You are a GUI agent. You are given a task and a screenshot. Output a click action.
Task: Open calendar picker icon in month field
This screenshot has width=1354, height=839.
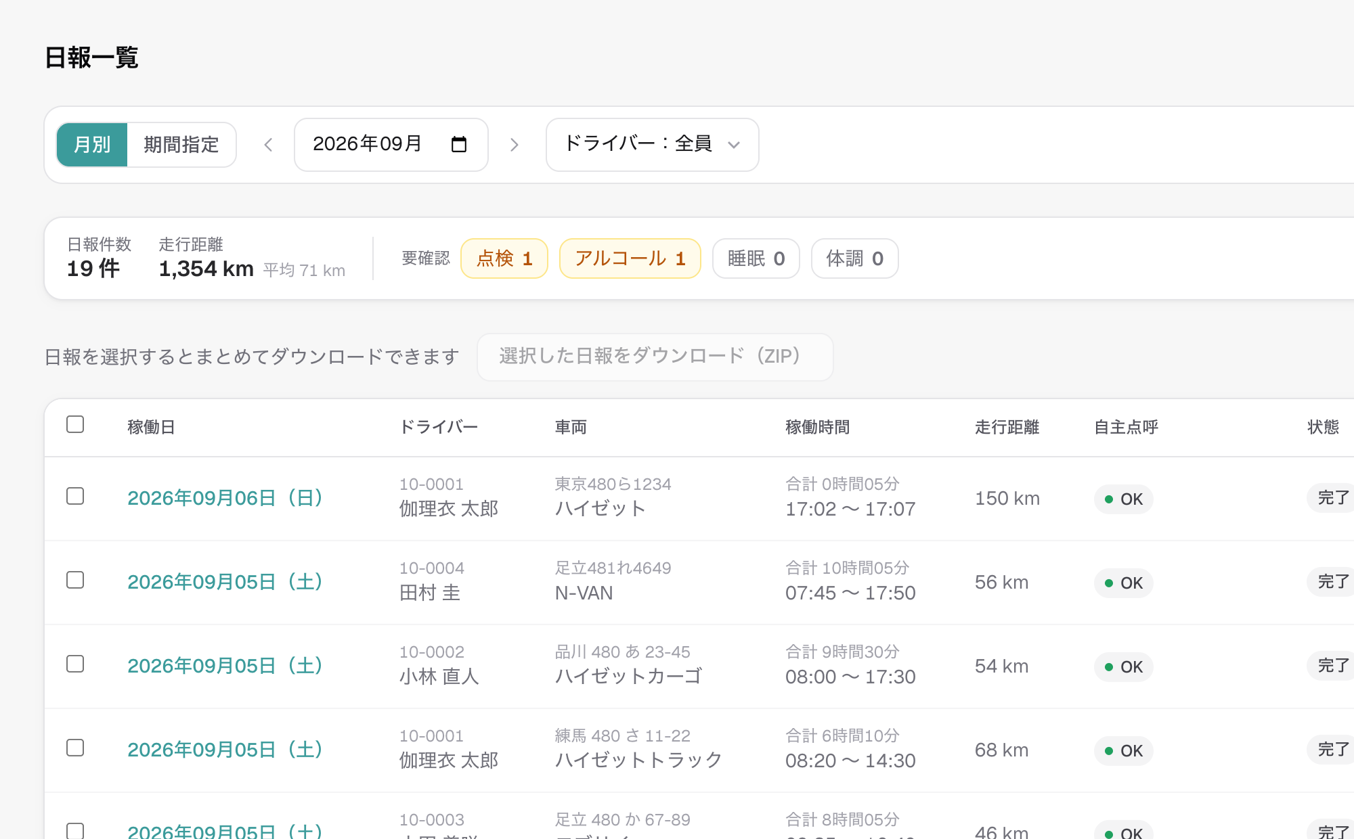459,144
